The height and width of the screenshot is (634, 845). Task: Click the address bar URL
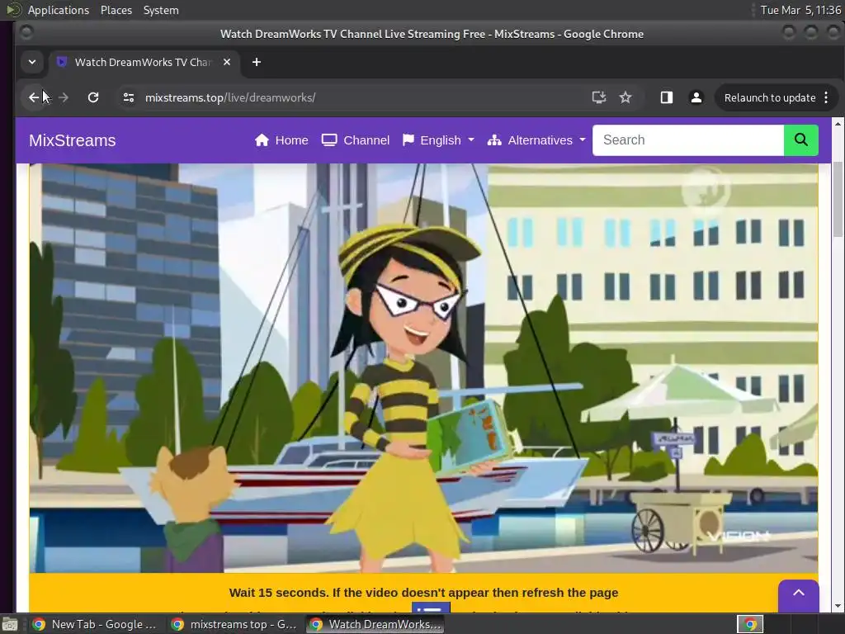coord(230,97)
